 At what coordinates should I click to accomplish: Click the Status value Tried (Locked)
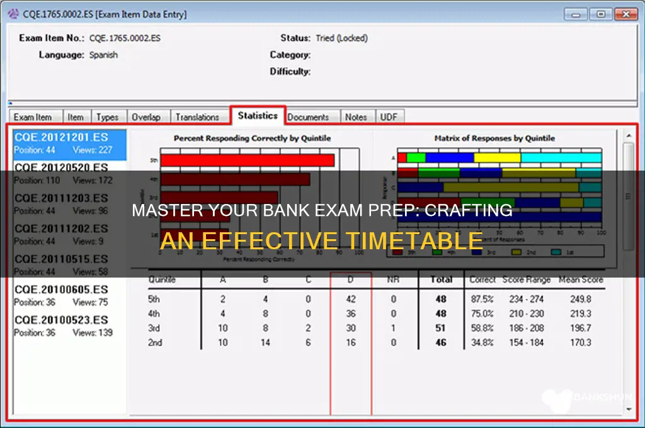(342, 38)
